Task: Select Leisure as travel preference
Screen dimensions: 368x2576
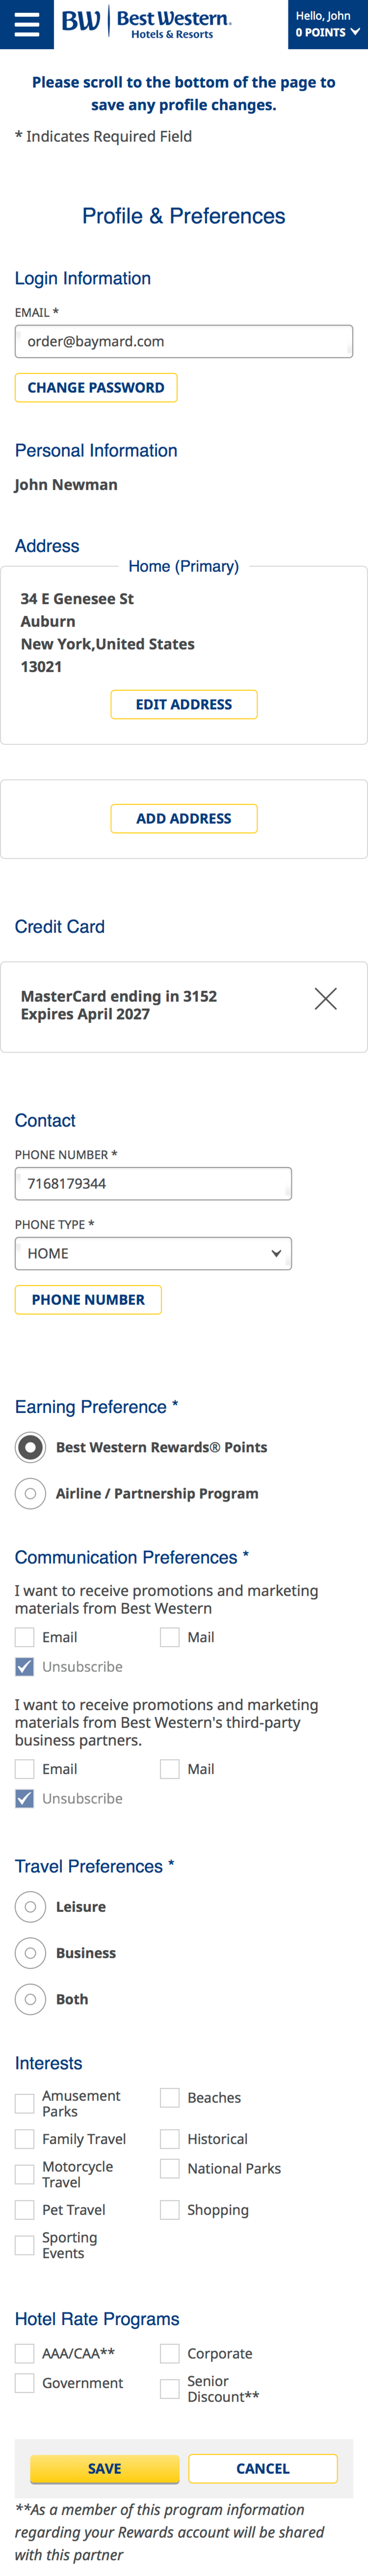Action: pos(30,1906)
